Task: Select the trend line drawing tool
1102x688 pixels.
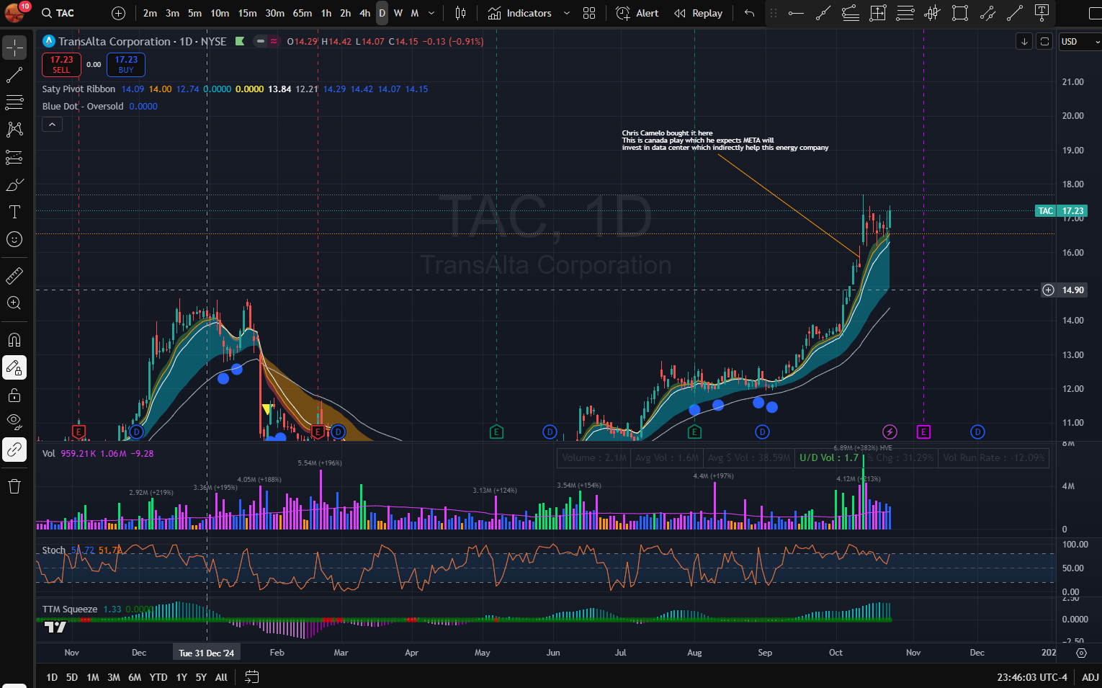Action: (14, 76)
